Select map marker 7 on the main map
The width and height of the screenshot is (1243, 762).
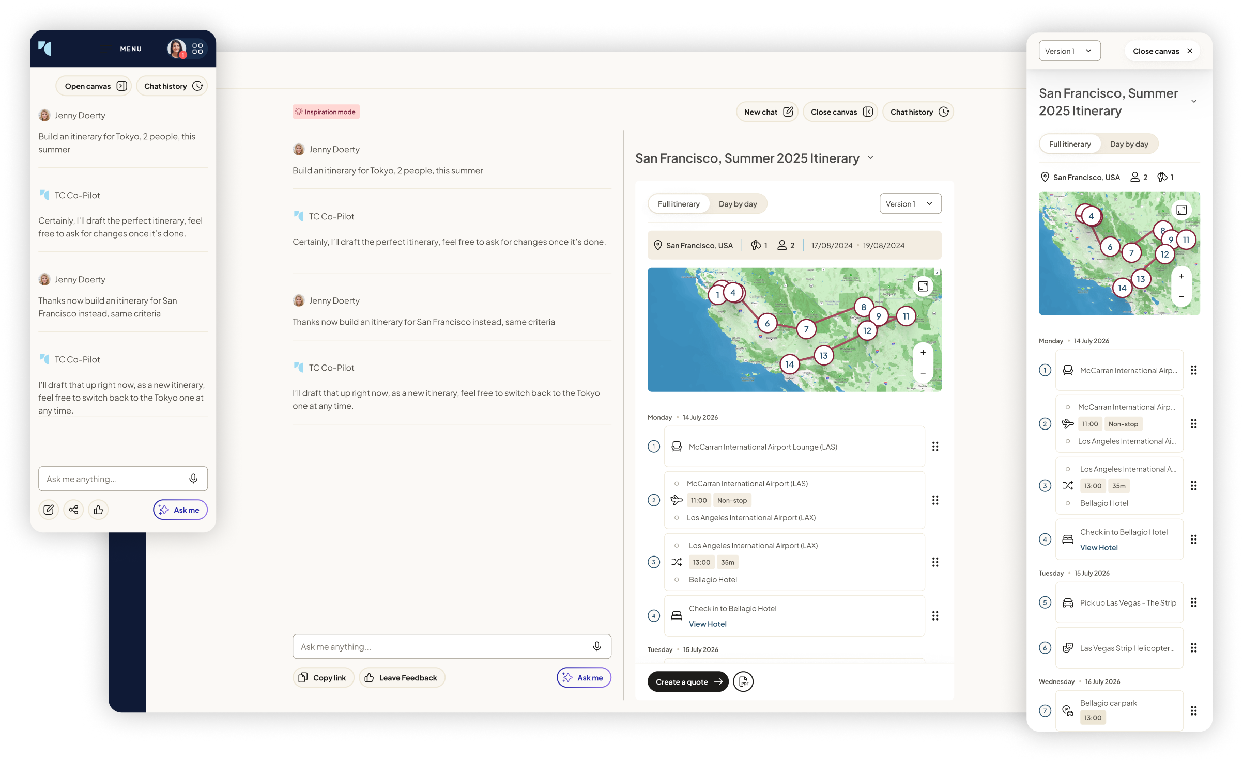(x=806, y=329)
